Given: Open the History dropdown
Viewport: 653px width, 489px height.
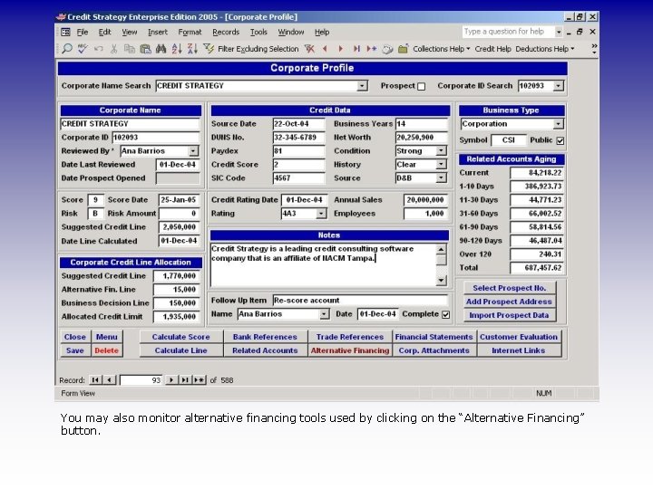Looking at the screenshot, I should coord(441,165).
